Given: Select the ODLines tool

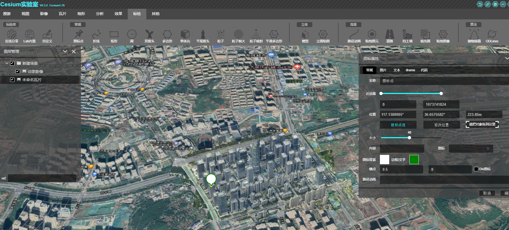Looking at the screenshot, I should [x=492, y=36].
